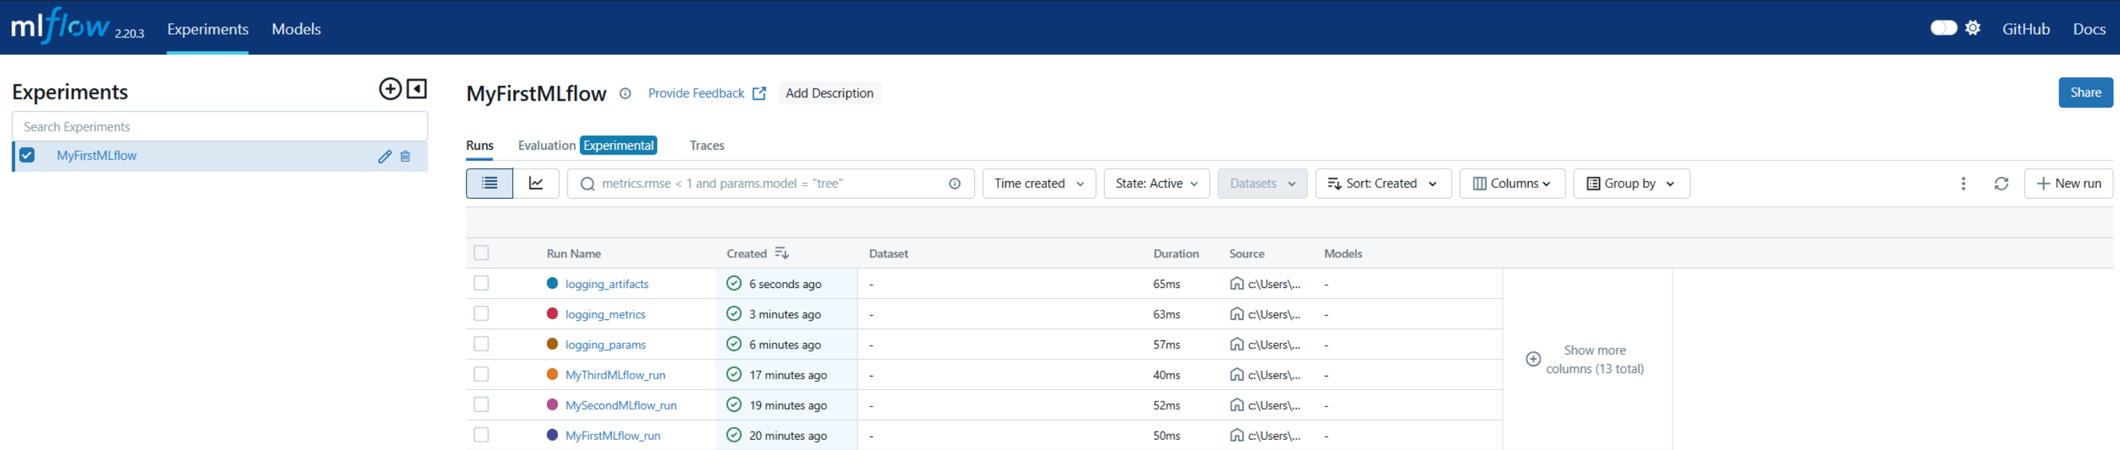Open logging_metrics run link
Image resolution: width=2120 pixels, height=450 pixels.
(x=605, y=315)
